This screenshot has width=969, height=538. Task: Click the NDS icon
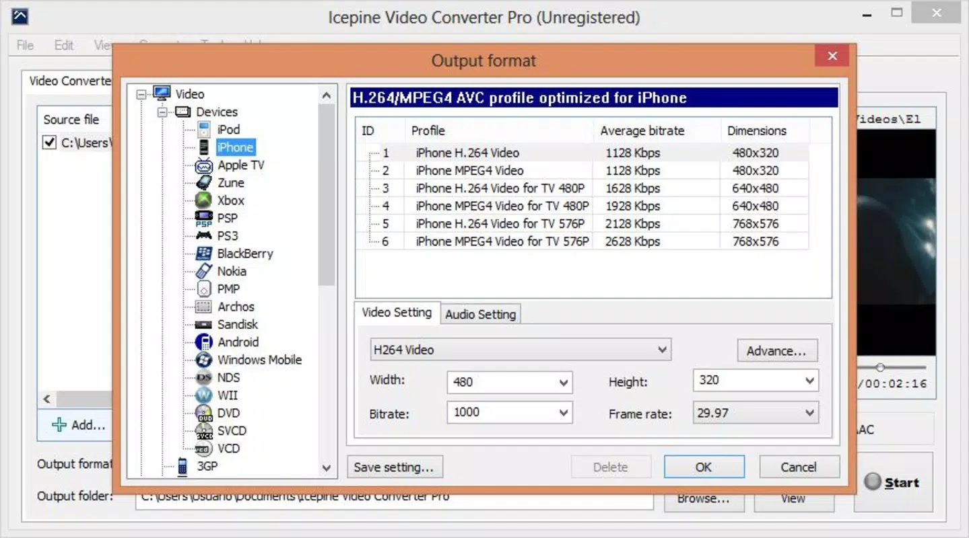click(x=204, y=377)
